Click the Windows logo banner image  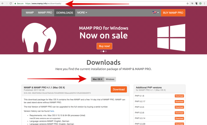tap(171, 38)
